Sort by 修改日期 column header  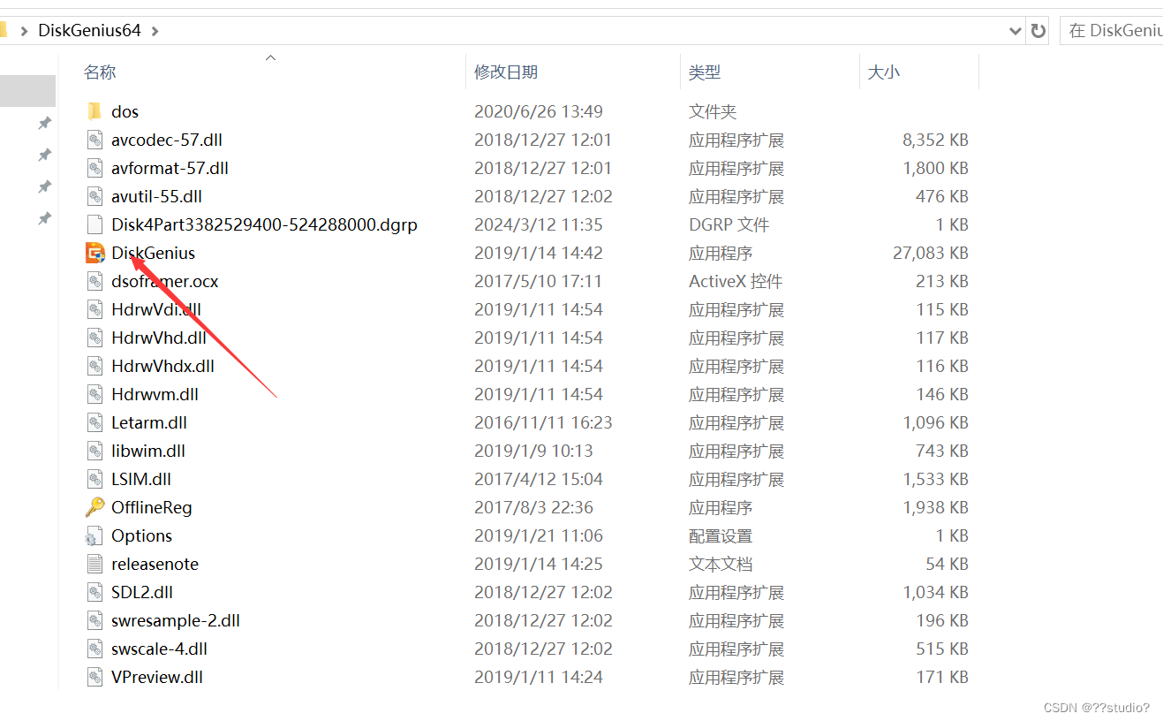pyautogui.click(x=506, y=72)
